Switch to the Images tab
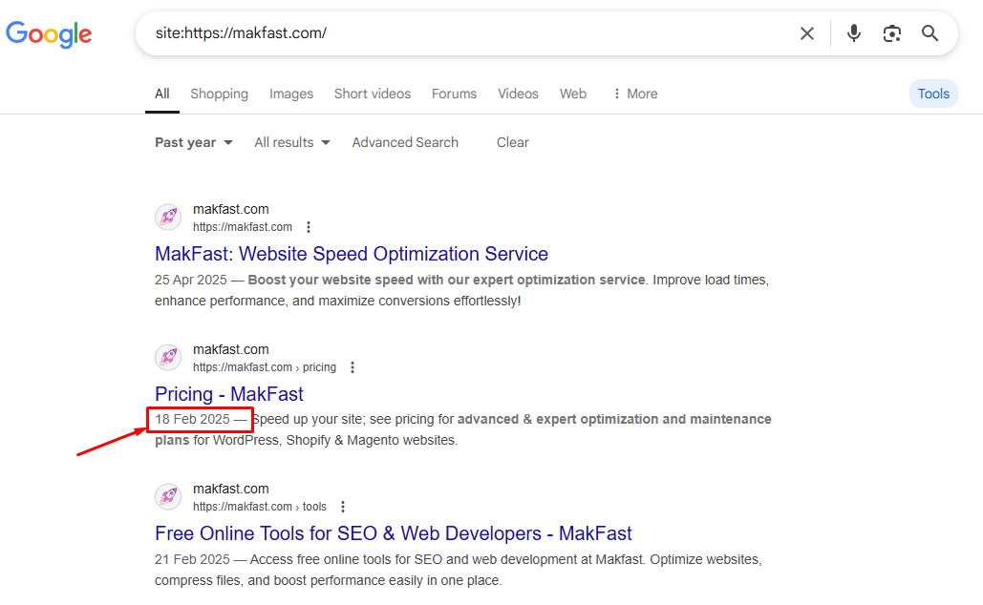This screenshot has height=605, width=983. [x=291, y=94]
